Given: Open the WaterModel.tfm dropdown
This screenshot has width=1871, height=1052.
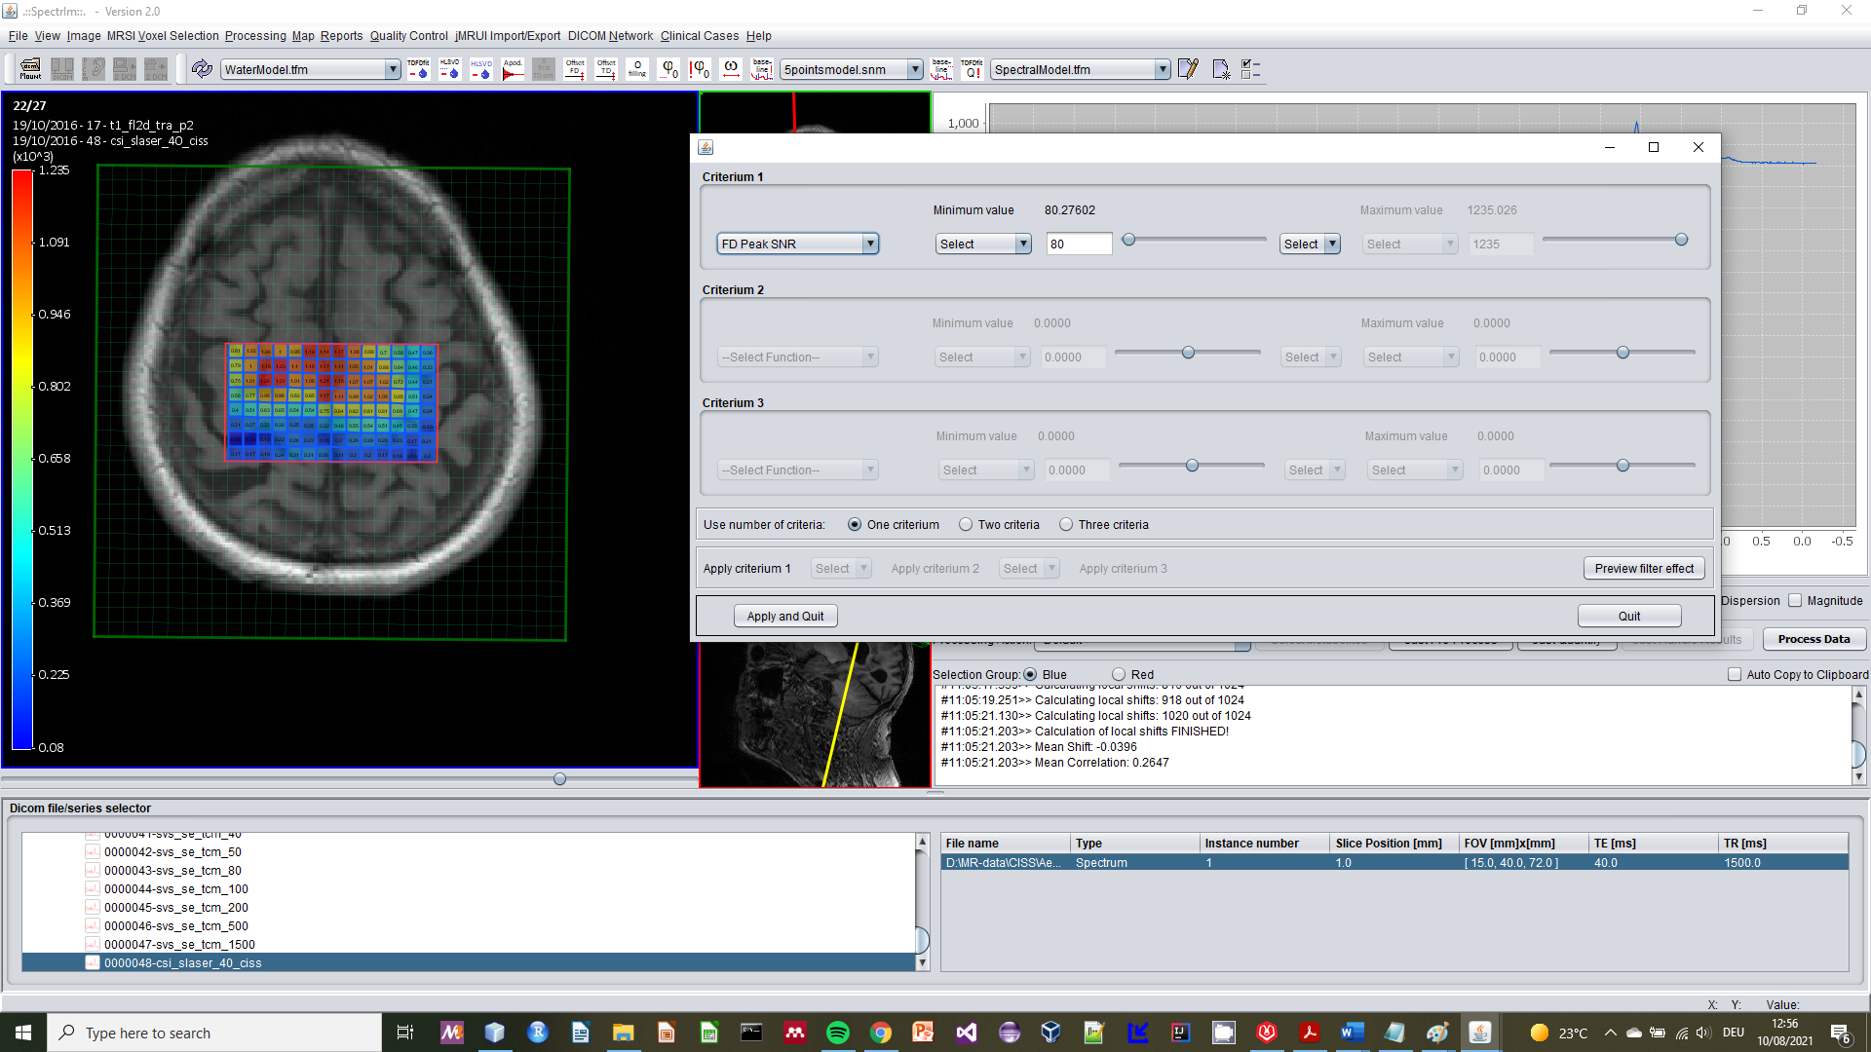Looking at the screenshot, I should (x=392, y=69).
